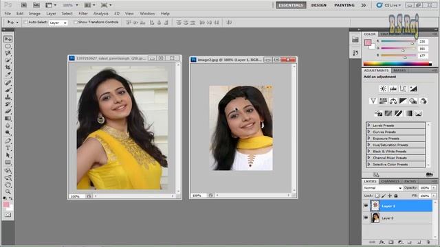
Task: Toggle lock position in Layers panel
Action: (x=390, y=196)
